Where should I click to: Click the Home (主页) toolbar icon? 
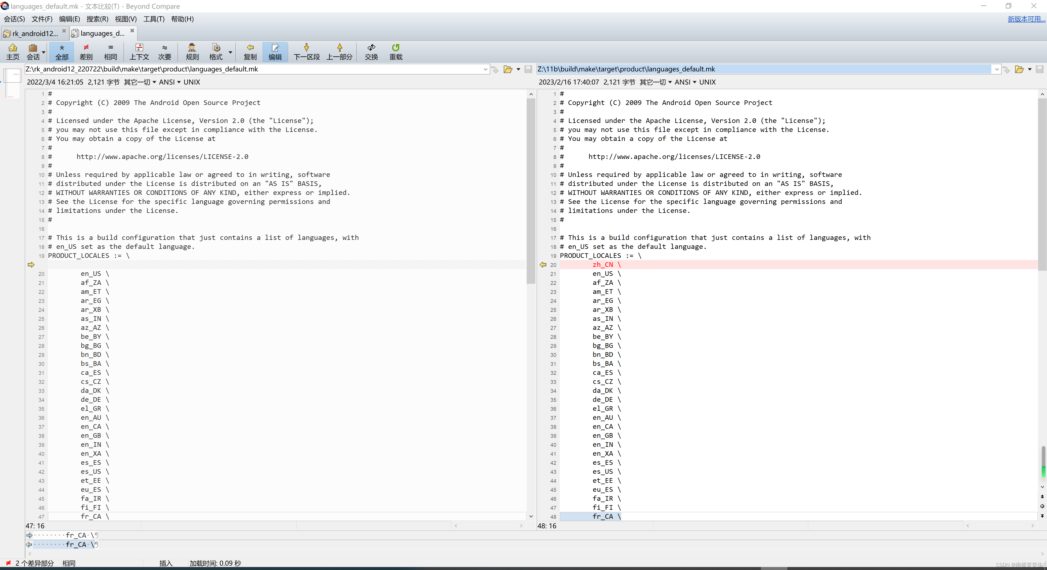click(13, 52)
